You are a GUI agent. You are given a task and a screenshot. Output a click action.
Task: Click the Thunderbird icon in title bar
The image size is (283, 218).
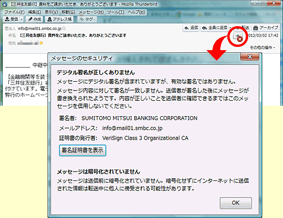point(5,4)
